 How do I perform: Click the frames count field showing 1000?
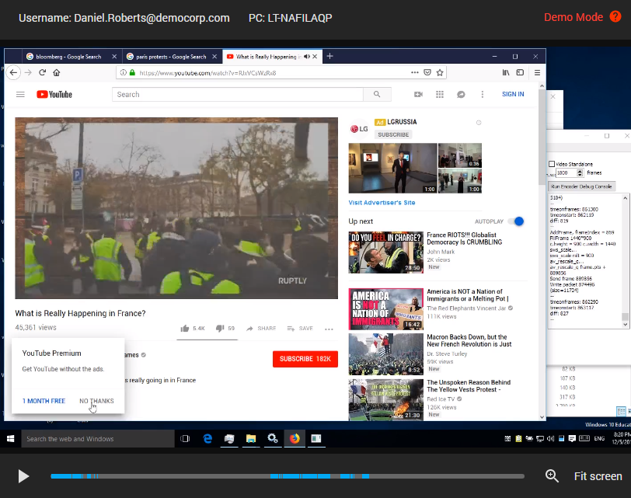pos(567,173)
